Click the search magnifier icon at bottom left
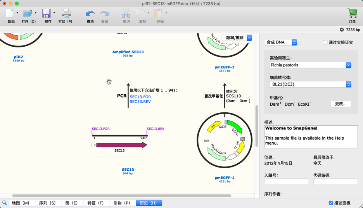Viewport: 363px width, 208px height. (x=5, y=203)
